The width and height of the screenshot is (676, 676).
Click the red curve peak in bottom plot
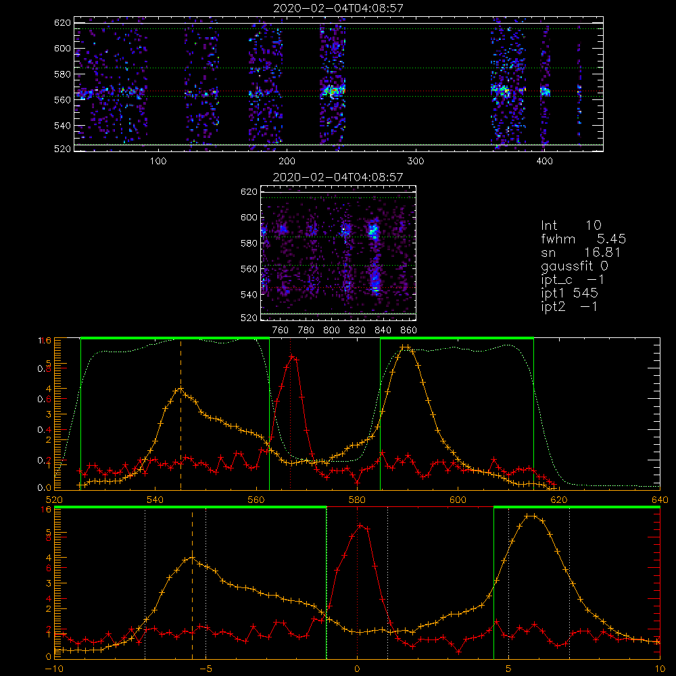[362, 525]
